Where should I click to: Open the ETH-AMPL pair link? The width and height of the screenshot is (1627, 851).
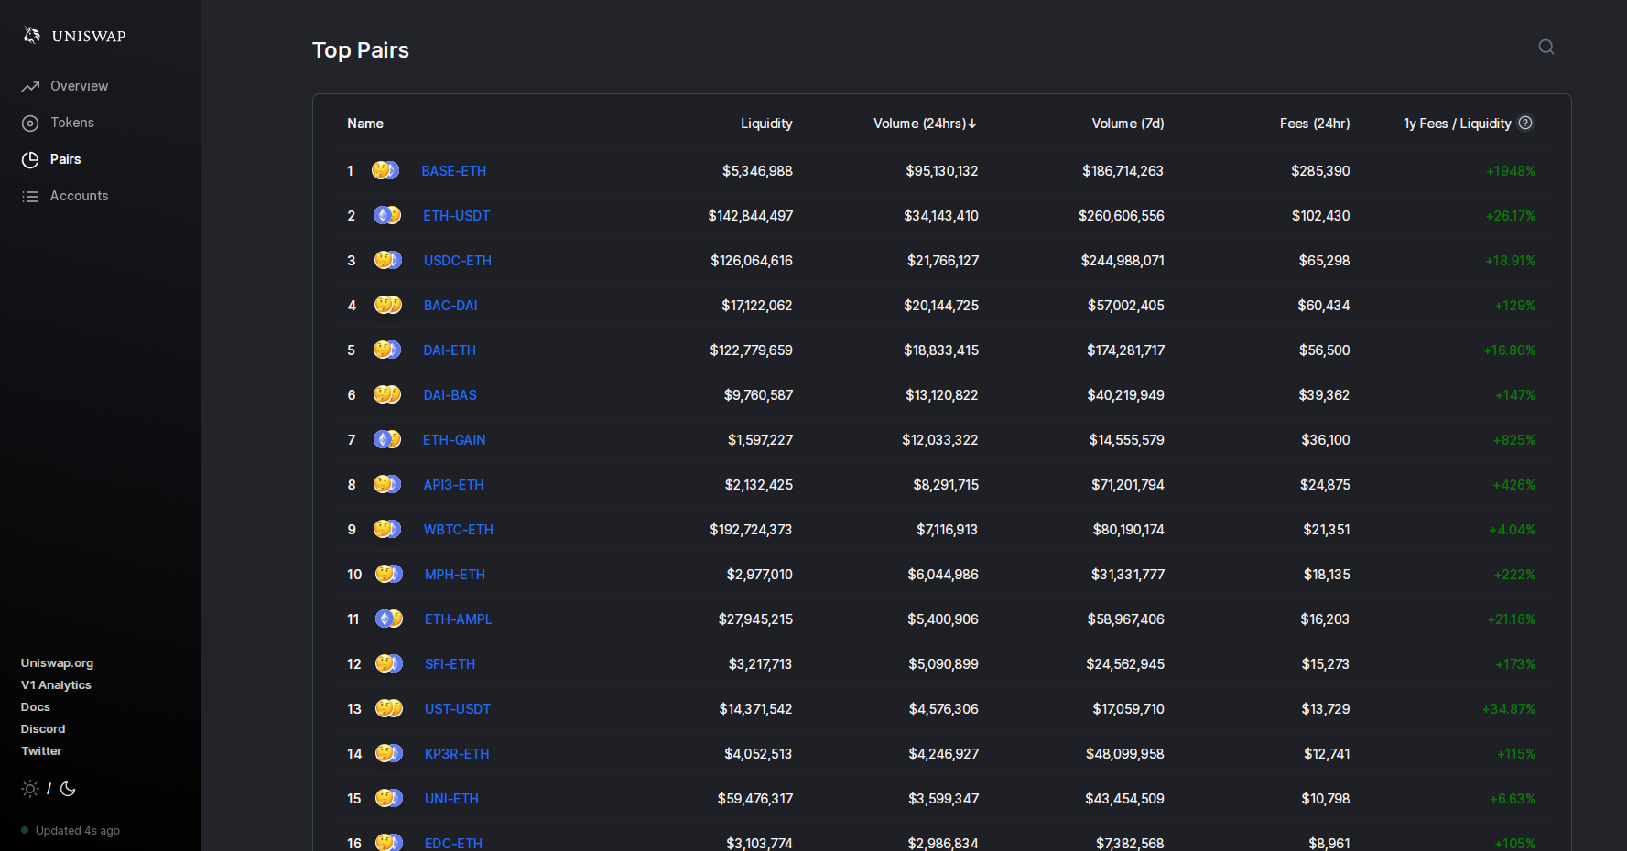[459, 619]
